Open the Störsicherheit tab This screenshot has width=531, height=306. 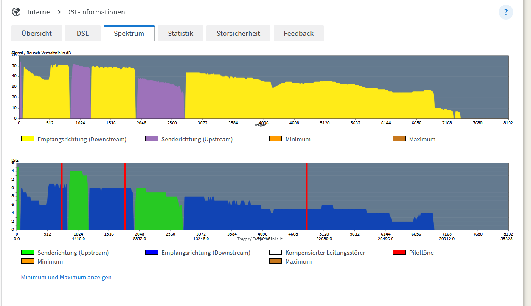pos(238,33)
